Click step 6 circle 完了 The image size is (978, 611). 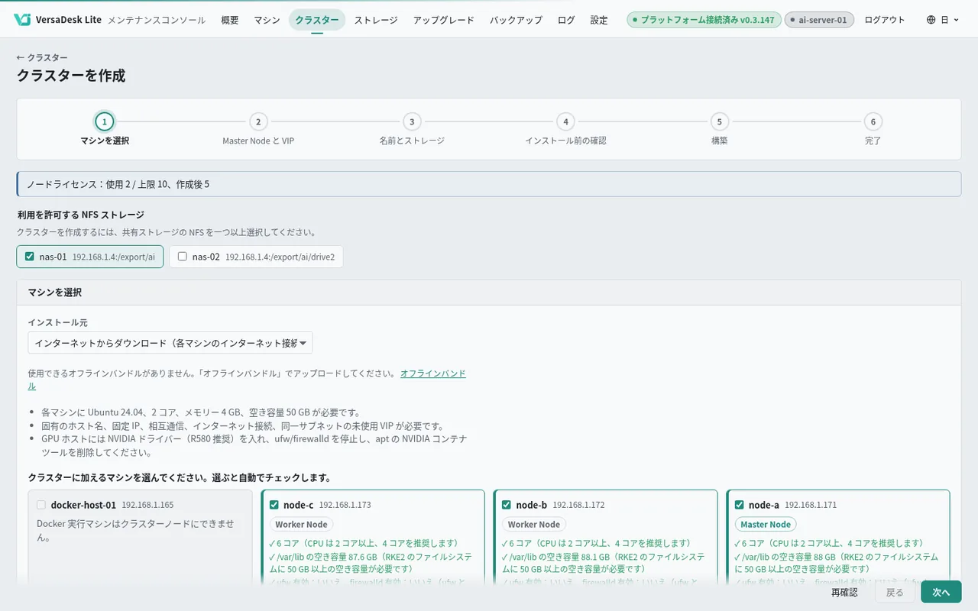pos(873,121)
